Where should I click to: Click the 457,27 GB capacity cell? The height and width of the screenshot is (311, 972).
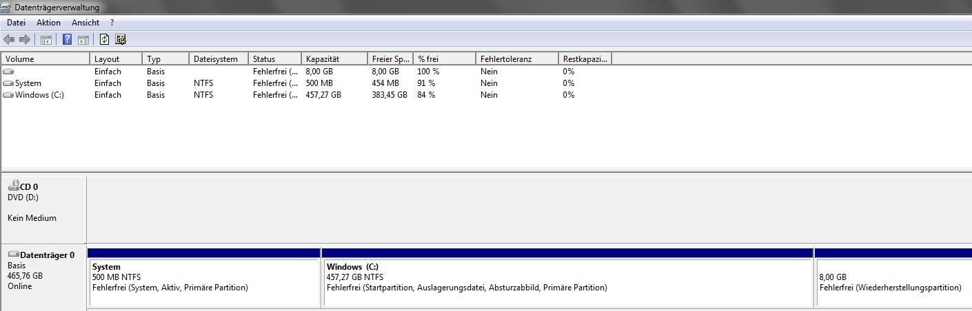(323, 95)
